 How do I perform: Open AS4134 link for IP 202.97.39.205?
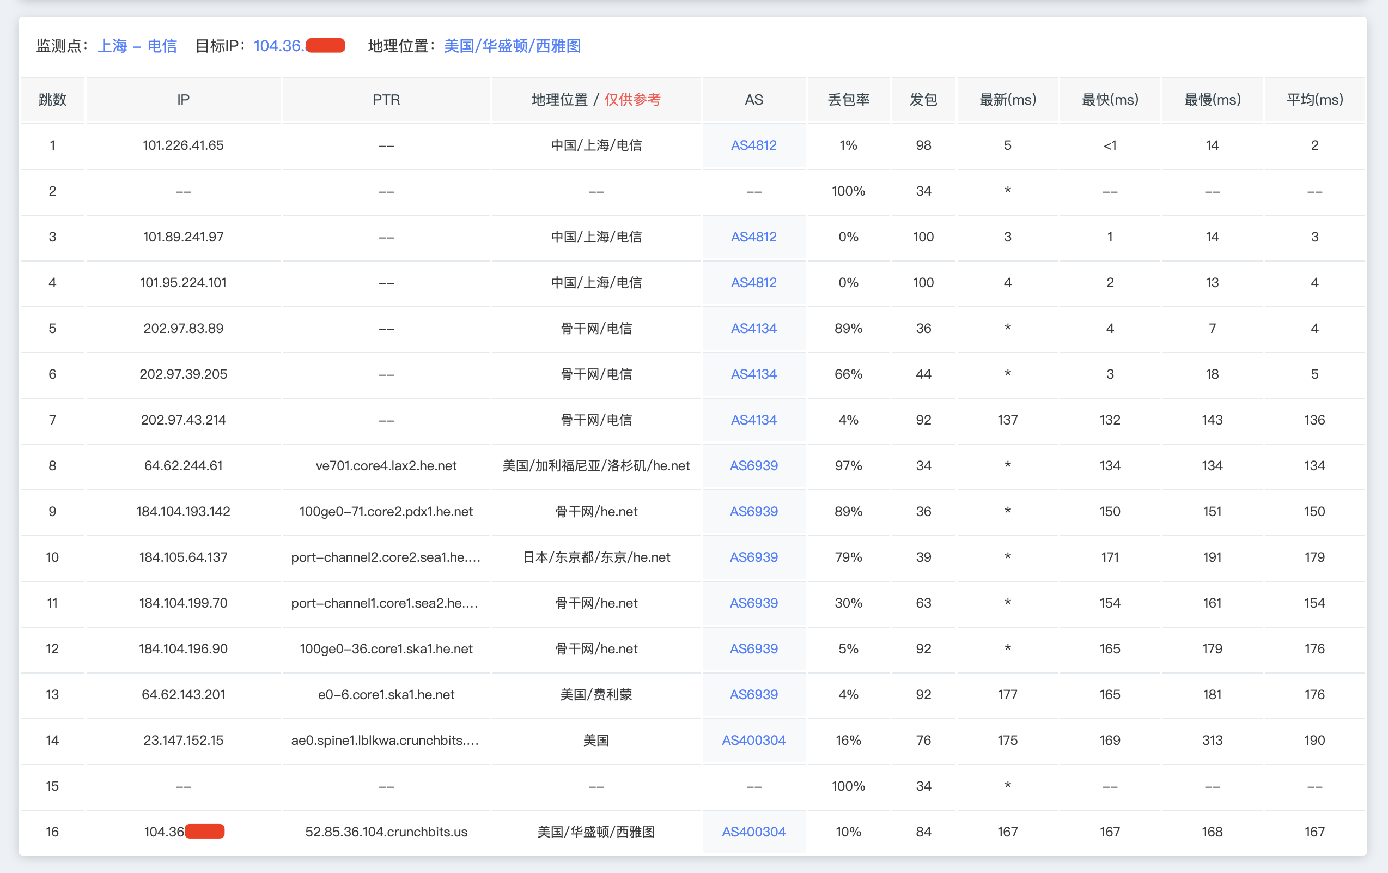753,374
